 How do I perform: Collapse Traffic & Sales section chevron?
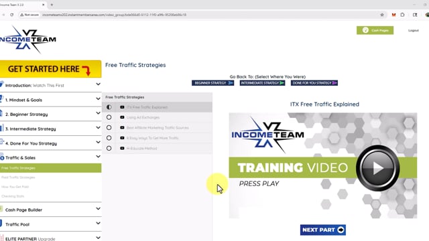98,157
